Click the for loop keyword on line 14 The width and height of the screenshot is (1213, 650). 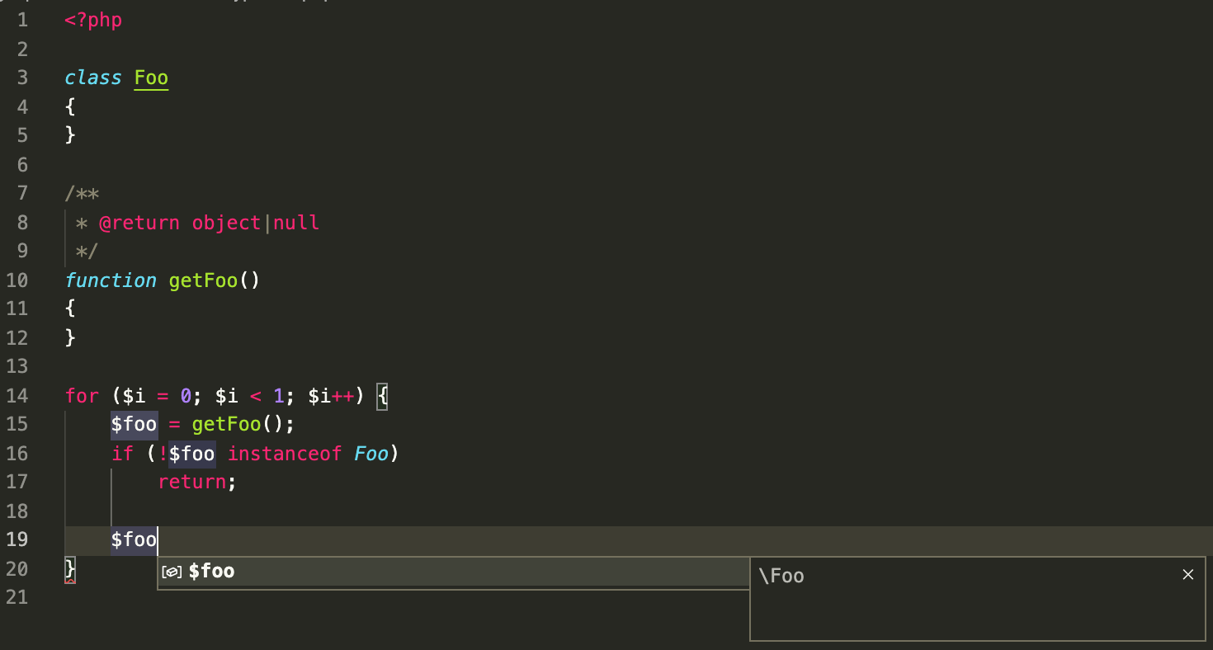[82, 395]
